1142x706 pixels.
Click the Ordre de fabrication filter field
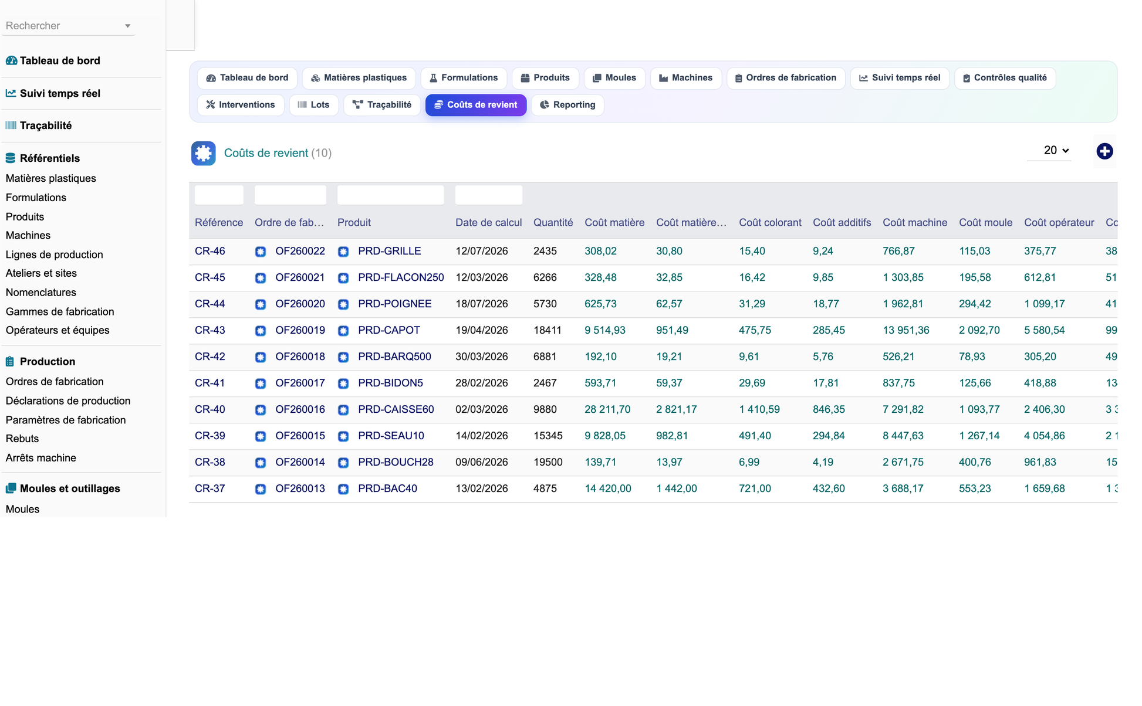click(290, 195)
